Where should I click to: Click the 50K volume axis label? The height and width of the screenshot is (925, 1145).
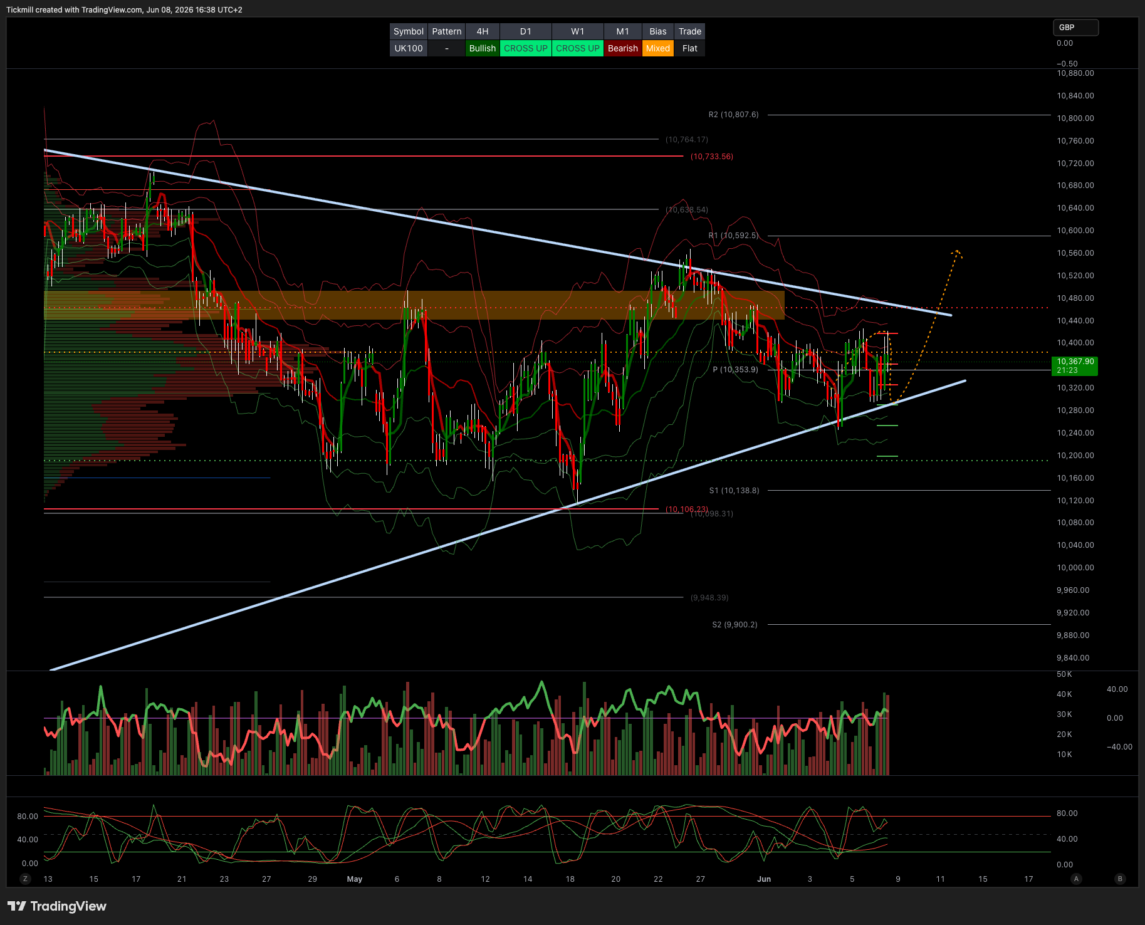[1064, 674]
